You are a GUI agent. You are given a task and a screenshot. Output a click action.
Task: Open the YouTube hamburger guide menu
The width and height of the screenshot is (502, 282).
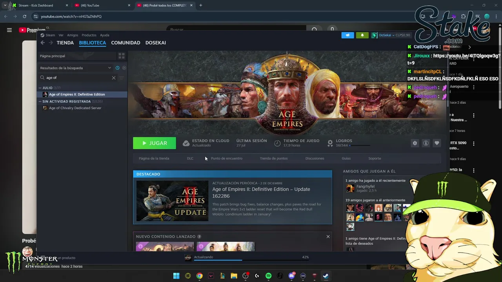9,30
